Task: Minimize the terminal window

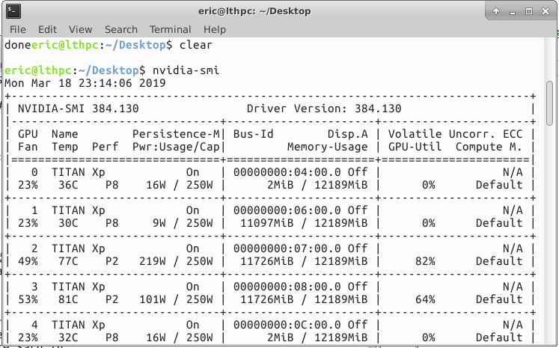Action: point(513,12)
